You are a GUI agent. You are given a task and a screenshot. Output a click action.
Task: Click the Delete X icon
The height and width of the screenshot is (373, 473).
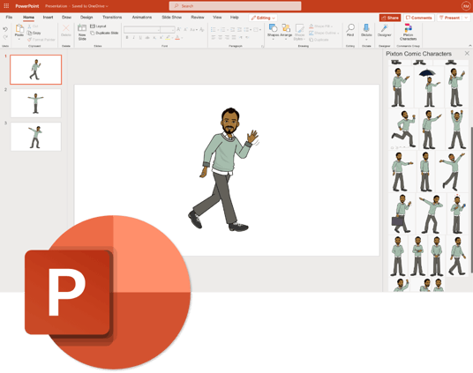click(66, 28)
